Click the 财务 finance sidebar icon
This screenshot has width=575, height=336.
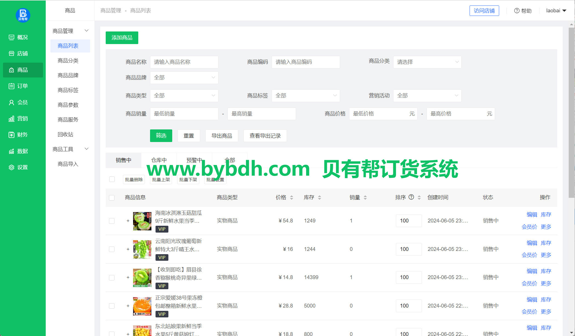tap(12, 135)
